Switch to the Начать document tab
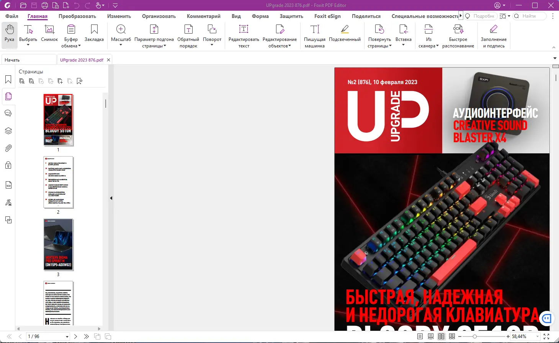This screenshot has width=559, height=343. click(x=29, y=60)
